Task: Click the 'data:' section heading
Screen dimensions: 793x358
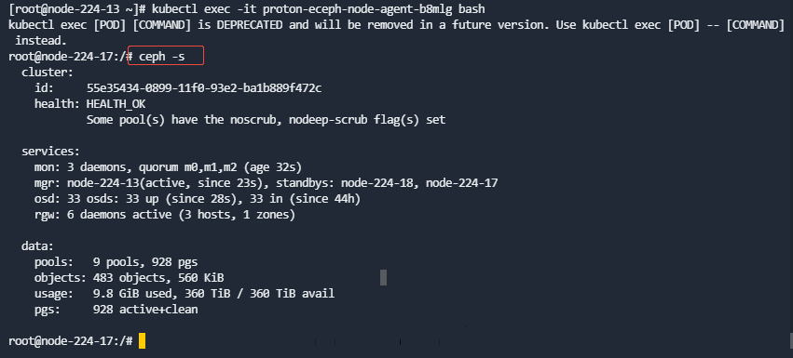Action: point(37,246)
